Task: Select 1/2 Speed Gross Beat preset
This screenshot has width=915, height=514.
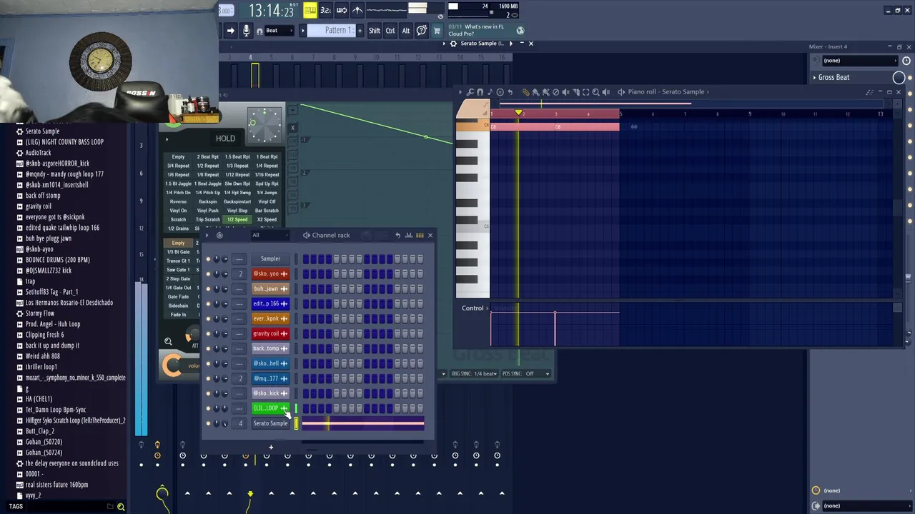Action: click(x=237, y=220)
